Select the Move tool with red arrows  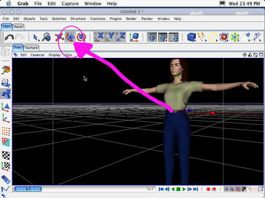point(59,37)
